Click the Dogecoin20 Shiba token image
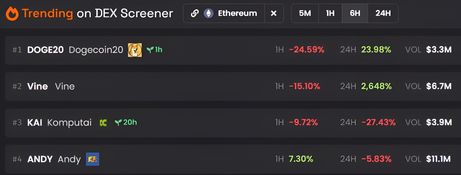This screenshot has height=175, width=461. coord(135,50)
